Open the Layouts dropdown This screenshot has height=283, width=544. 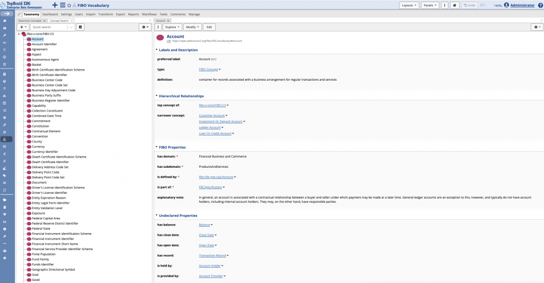pyautogui.click(x=409, y=5)
